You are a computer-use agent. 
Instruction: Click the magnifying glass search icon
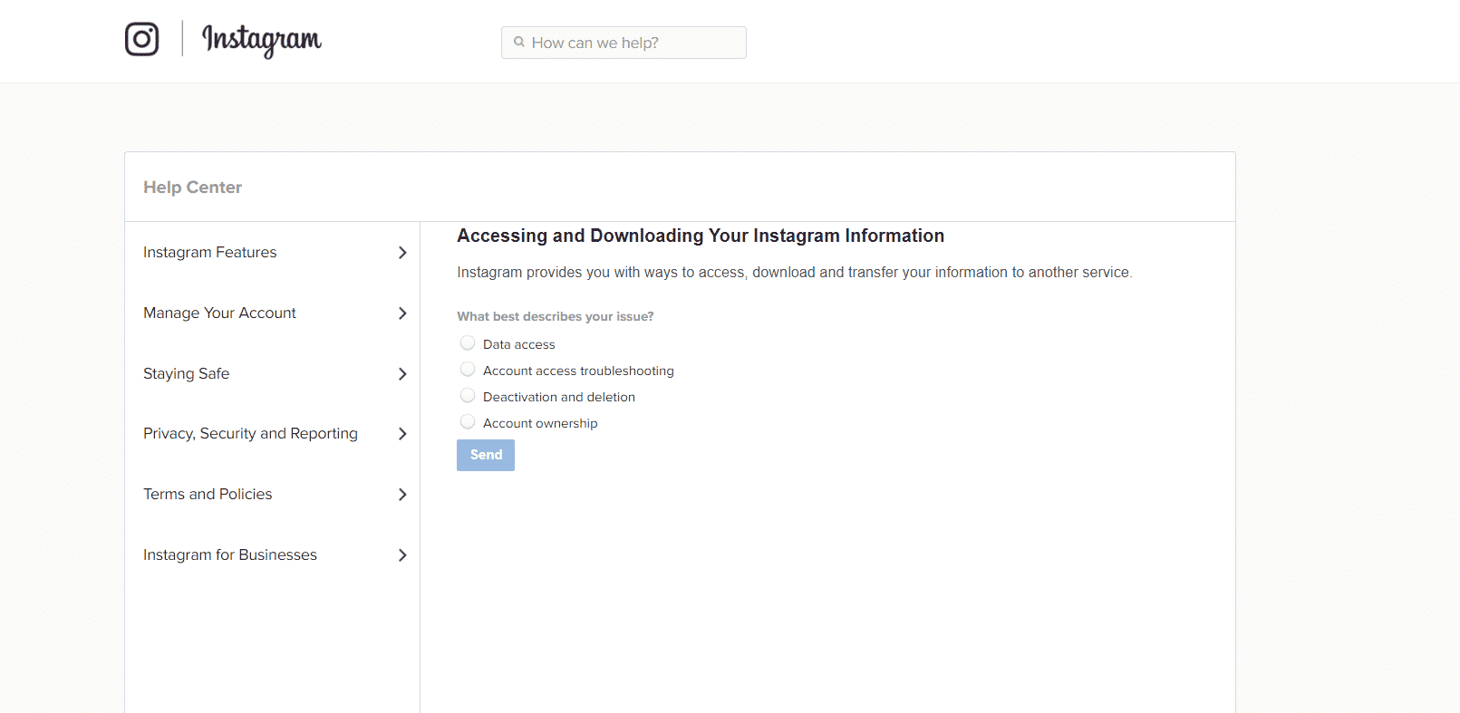click(519, 43)
